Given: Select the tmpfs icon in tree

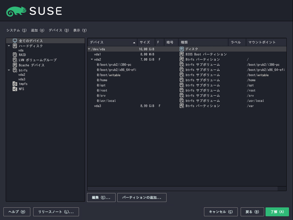Looking at the screenshot, I should pos(15,84).
